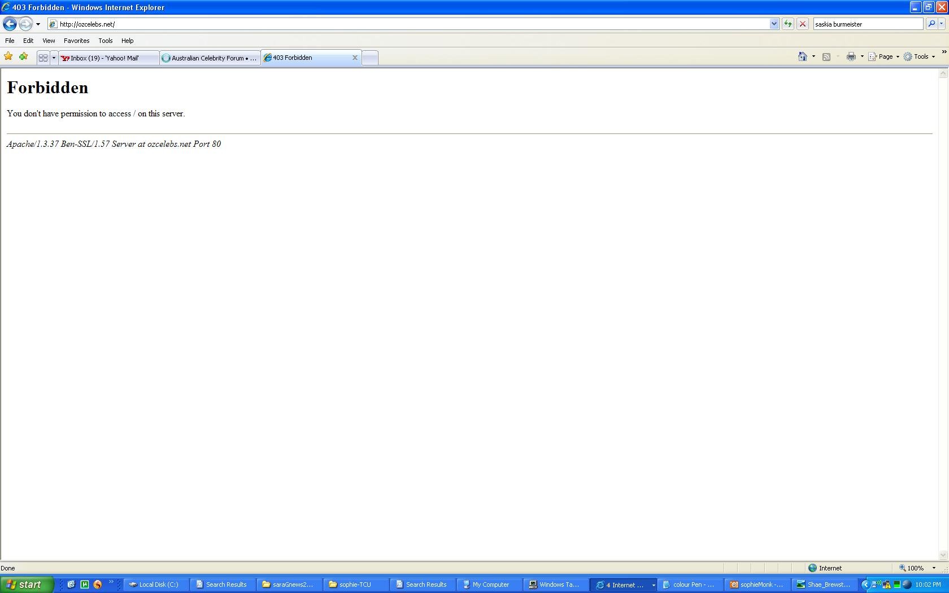The width and height of the screenshot is (949, 593).
Task: Click the search magnifier icon
Action: pos(931,24)
